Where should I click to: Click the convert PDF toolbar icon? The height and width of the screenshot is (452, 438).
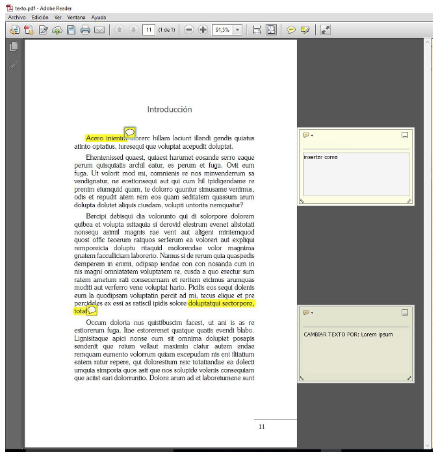29,30
